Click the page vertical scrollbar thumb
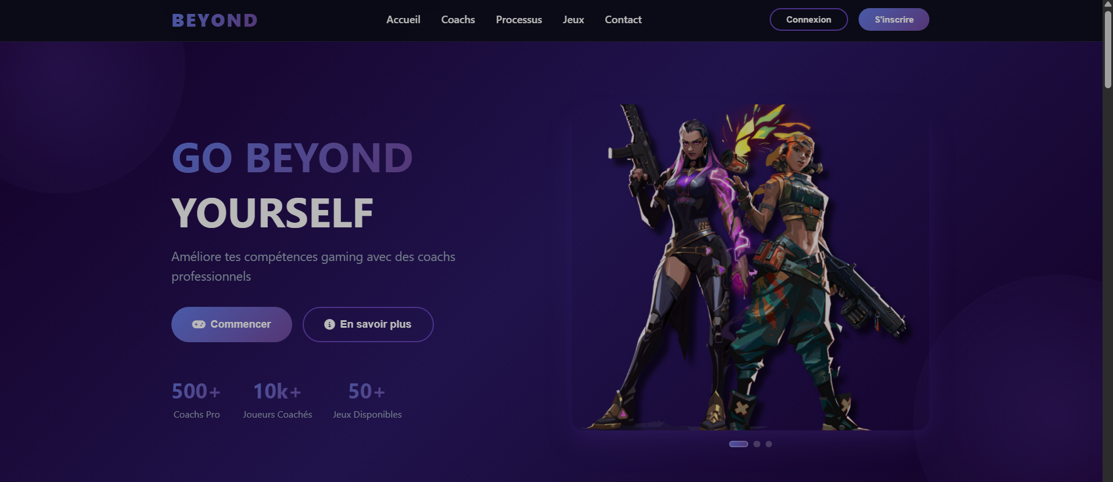This screenshot has width=1113, height=482. coord(1108,49)
